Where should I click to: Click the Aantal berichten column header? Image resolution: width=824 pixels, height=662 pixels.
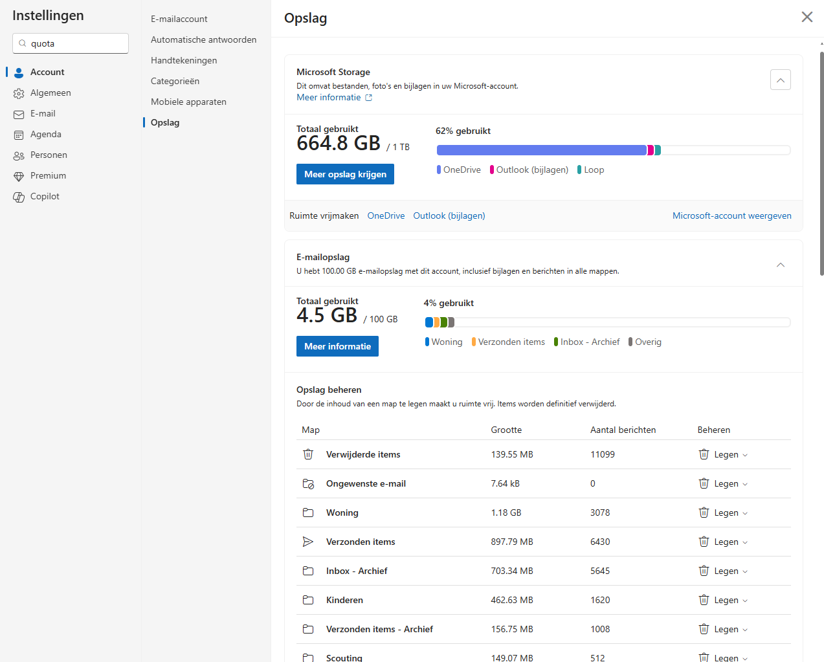point(623,430)
